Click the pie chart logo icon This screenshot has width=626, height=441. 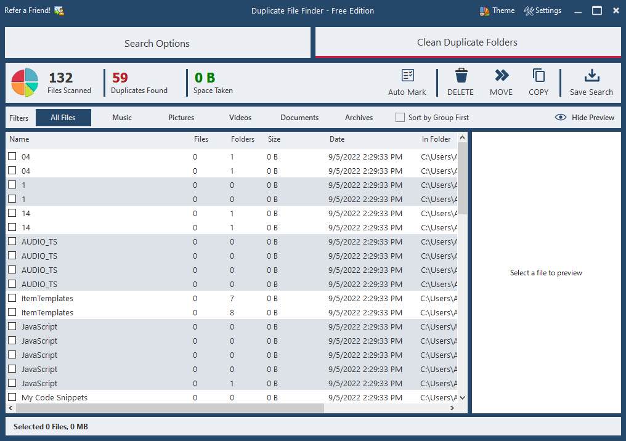[25, 83]
